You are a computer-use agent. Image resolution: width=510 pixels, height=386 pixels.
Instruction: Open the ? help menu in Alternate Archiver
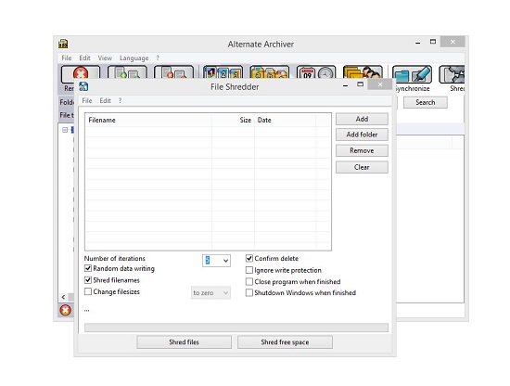coord(158,58)
